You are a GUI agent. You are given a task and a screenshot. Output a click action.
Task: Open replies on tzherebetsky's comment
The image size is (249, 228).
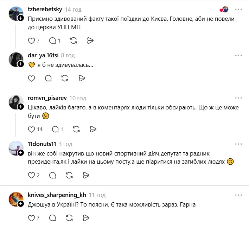[53, 40]
